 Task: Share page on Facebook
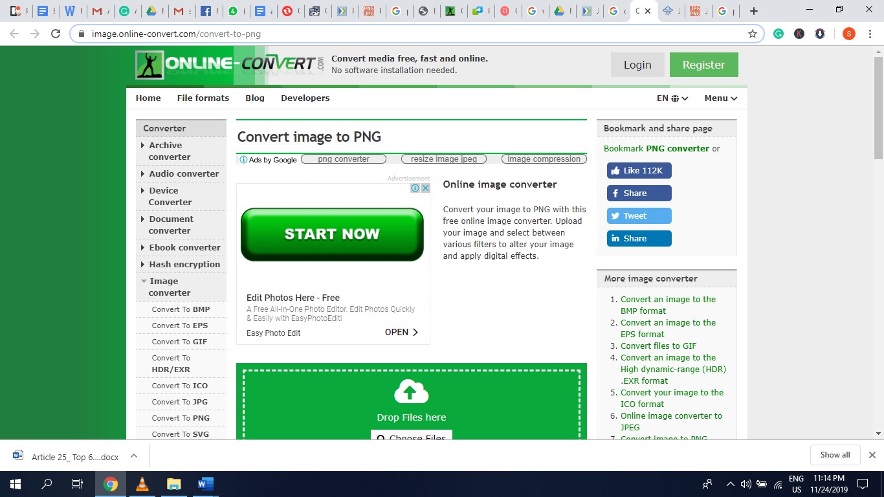(639, 193)
